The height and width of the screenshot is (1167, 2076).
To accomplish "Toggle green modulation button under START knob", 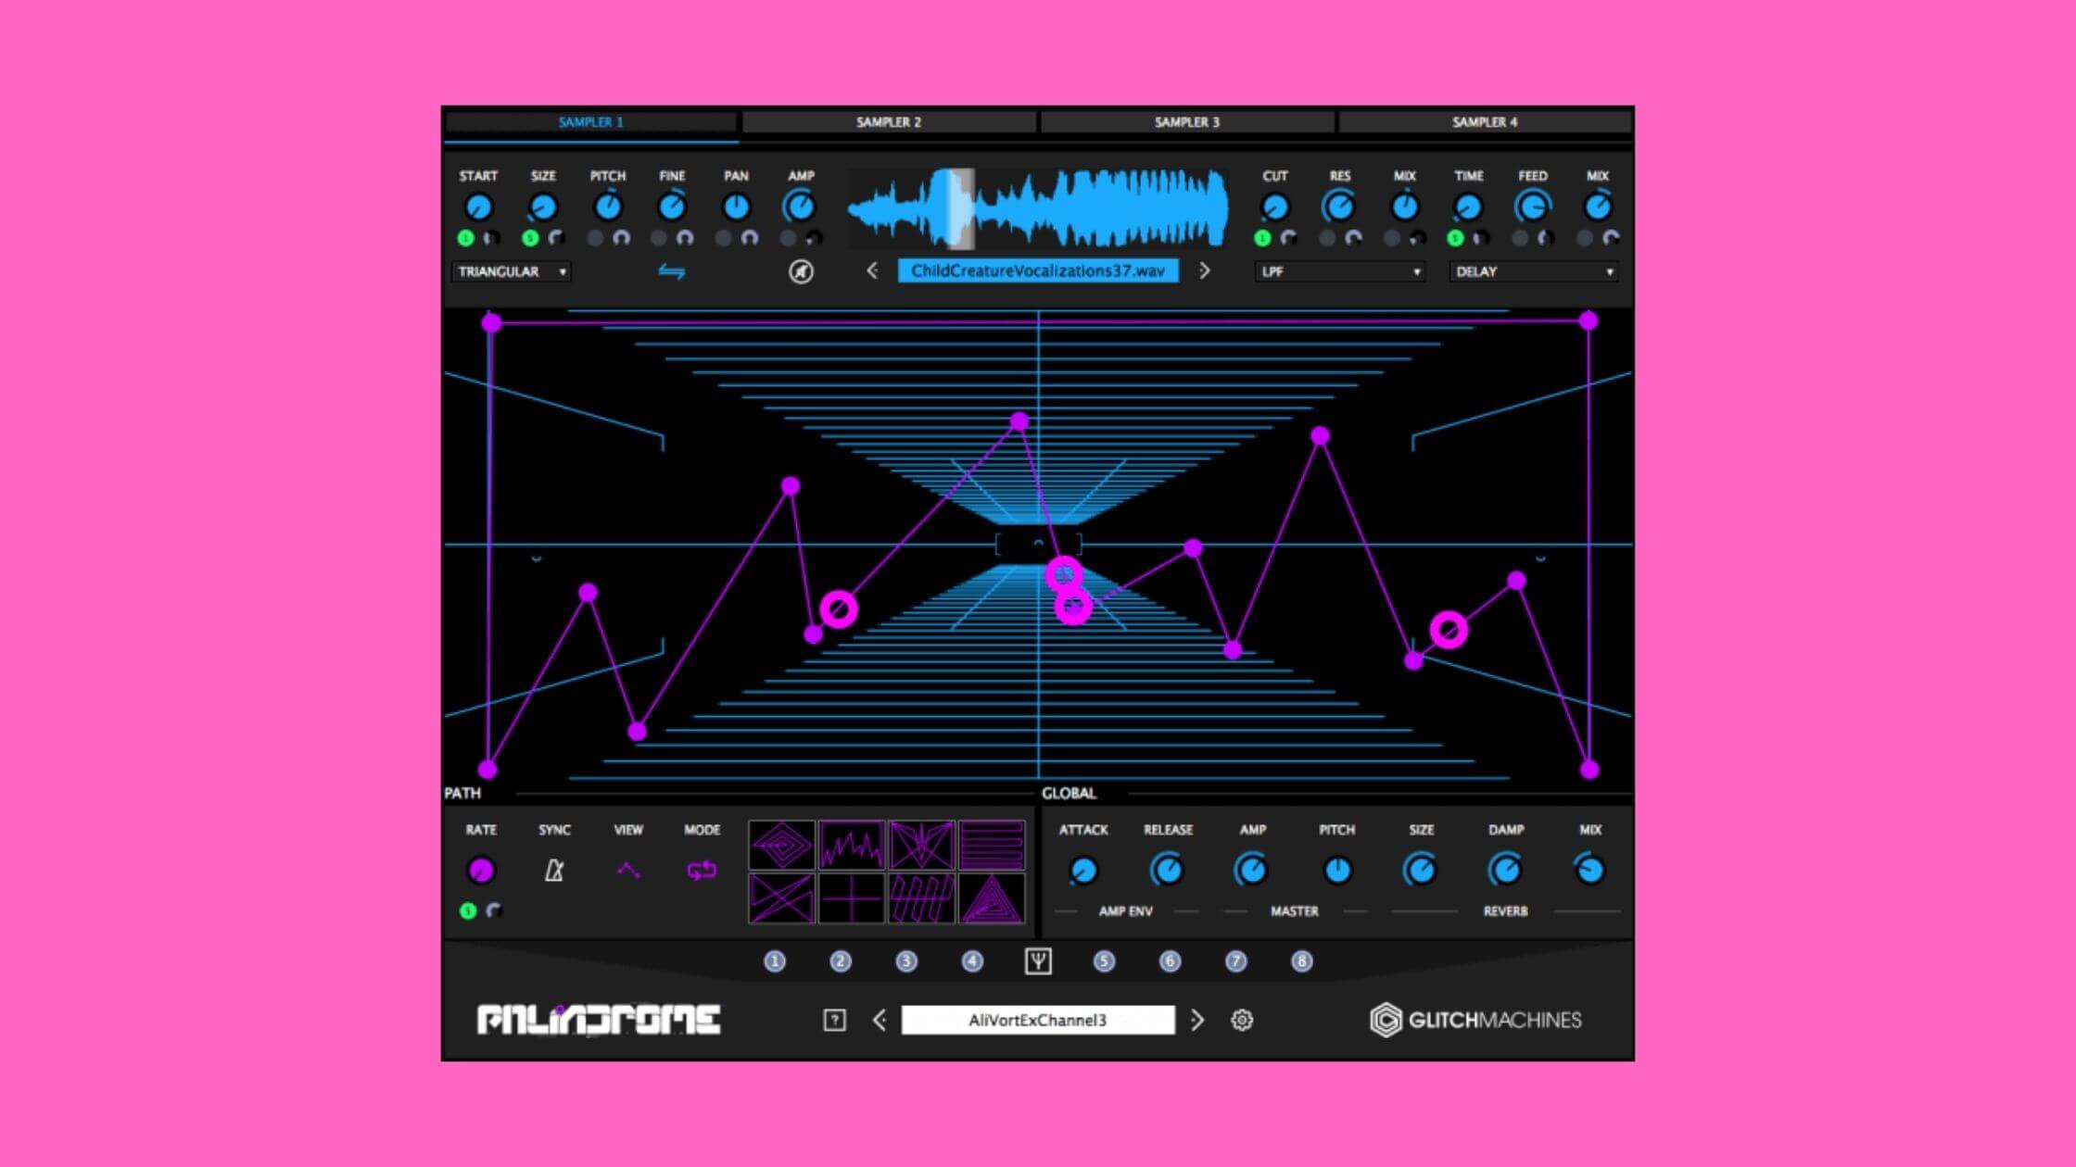I will [466, 238].
